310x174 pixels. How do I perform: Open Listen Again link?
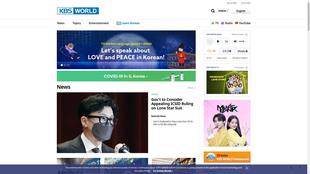coord(222,58)
